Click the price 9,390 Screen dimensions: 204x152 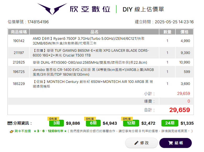coord(185,53)
